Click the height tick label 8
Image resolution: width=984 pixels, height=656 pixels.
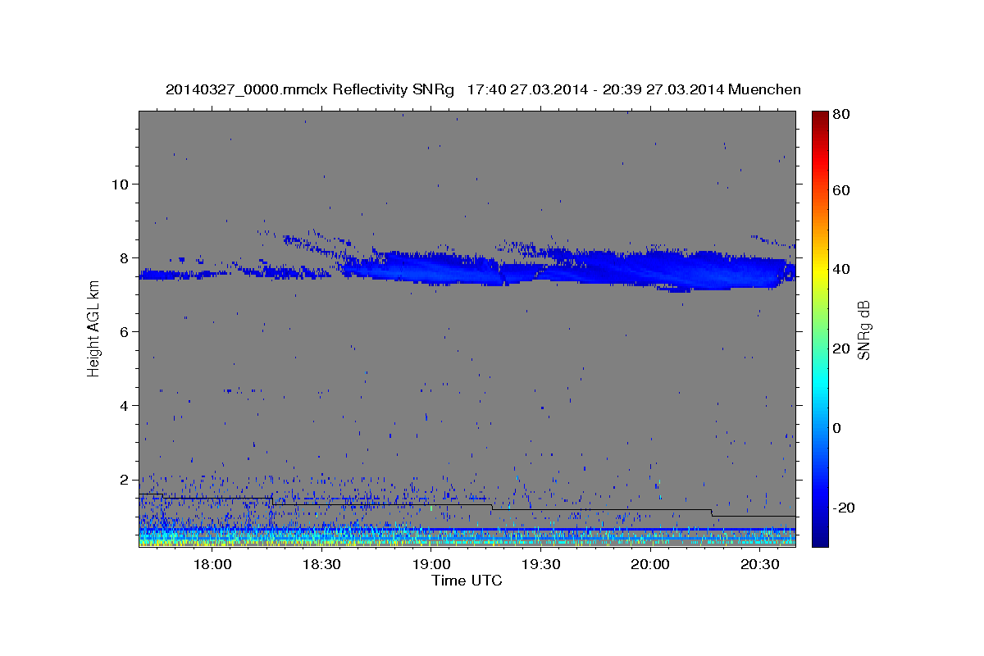124,257
